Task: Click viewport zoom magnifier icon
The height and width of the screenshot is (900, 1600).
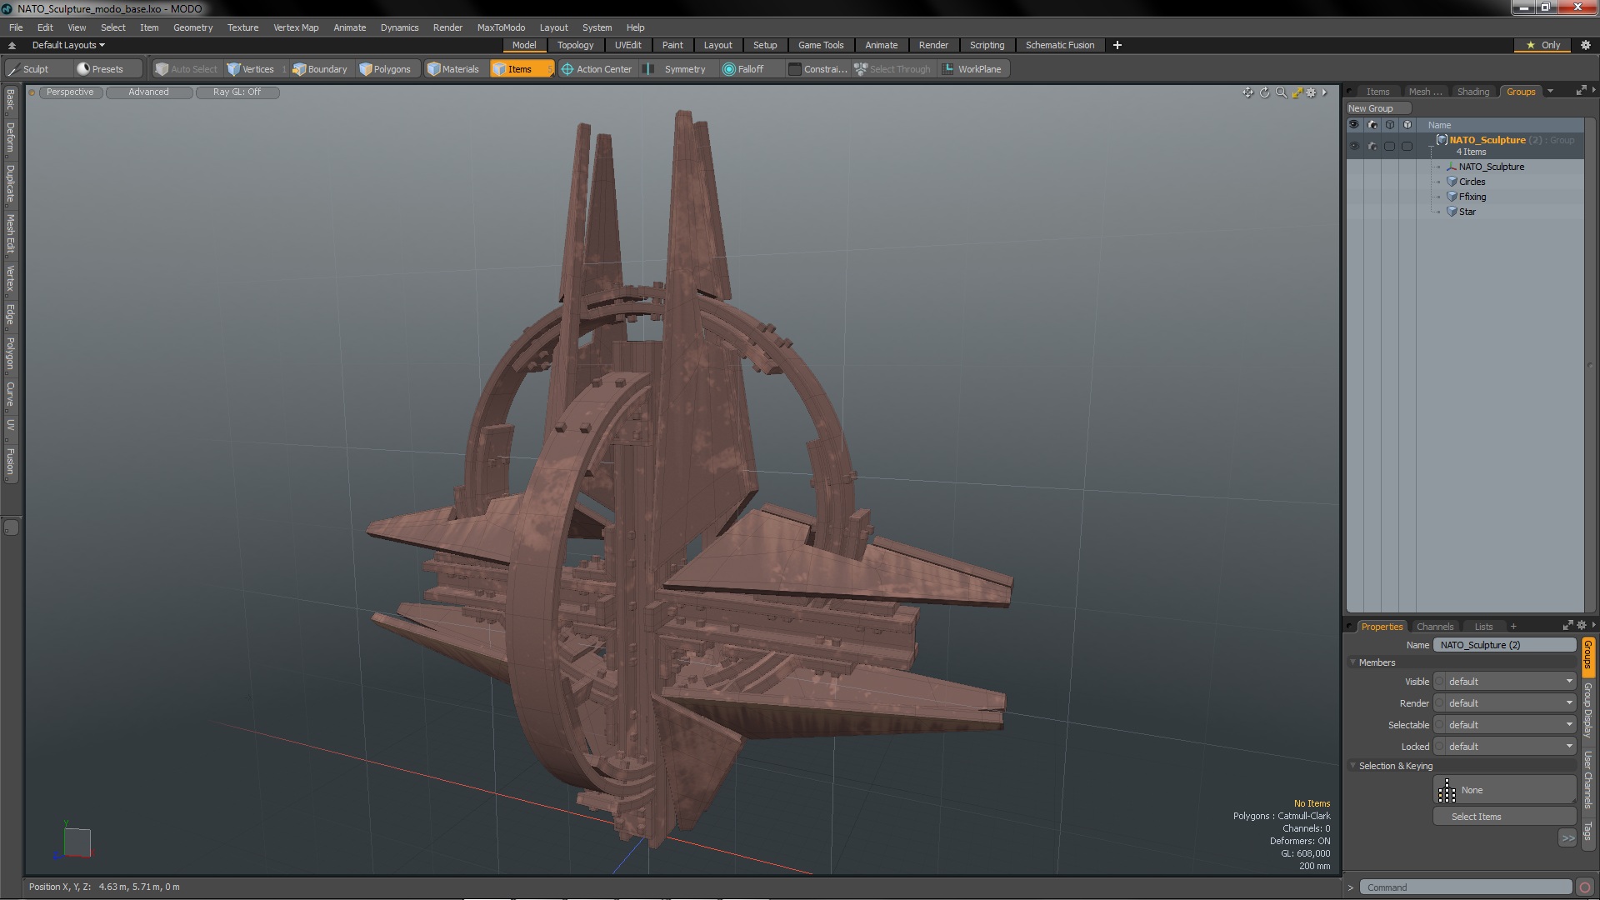Action: (1281, 92)
